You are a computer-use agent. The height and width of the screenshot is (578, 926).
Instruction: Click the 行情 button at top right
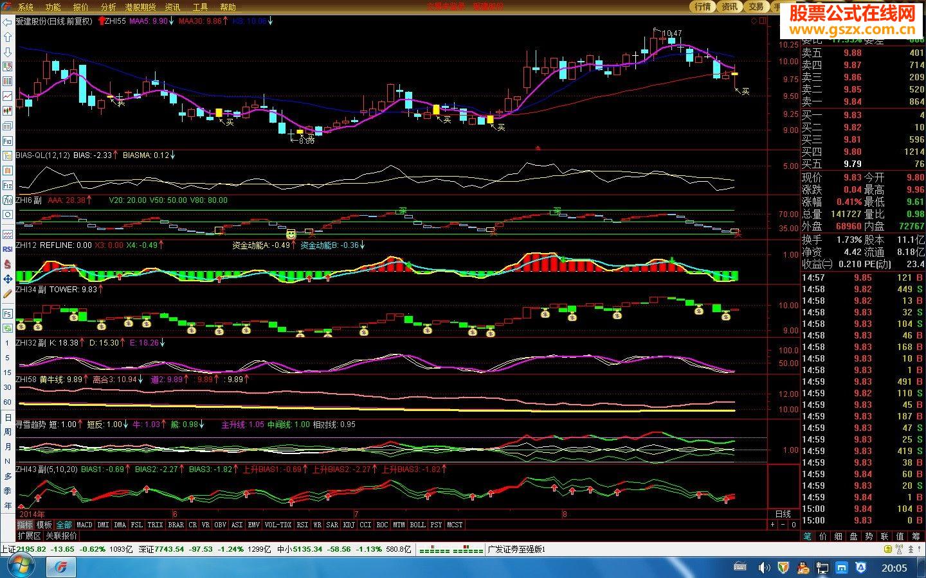pyautogui.click(x=703, y=6)
